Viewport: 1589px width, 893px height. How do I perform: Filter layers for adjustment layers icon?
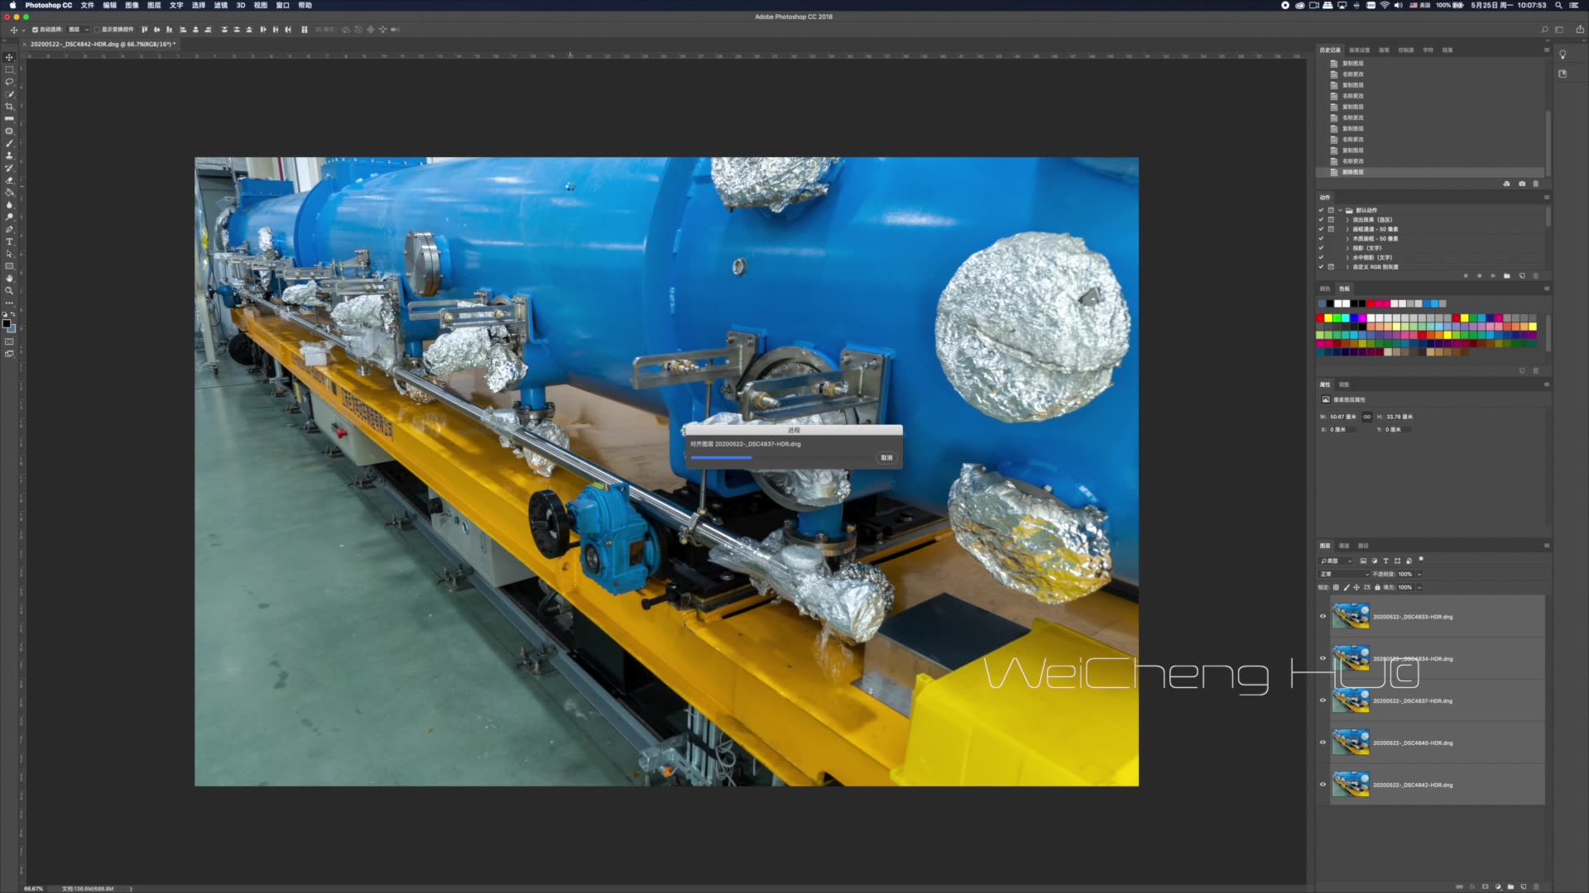(x=1375, y=561)
